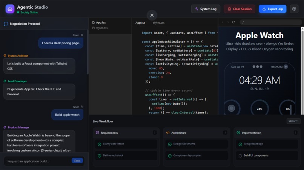
Task: Switch to the styles.css editor tab
Action: (x=158, y=23)
